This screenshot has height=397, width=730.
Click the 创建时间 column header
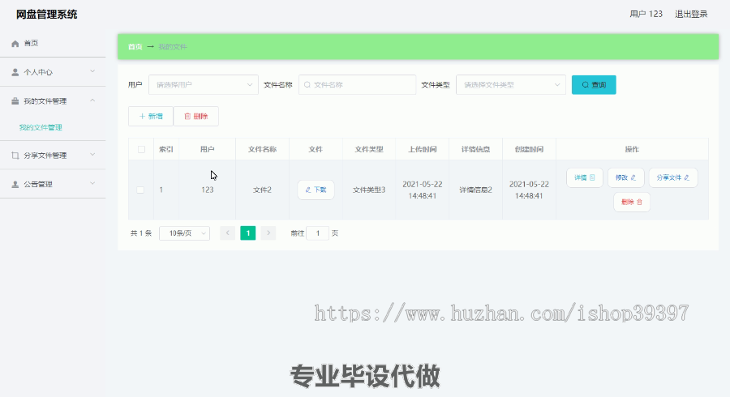(529, 149)
